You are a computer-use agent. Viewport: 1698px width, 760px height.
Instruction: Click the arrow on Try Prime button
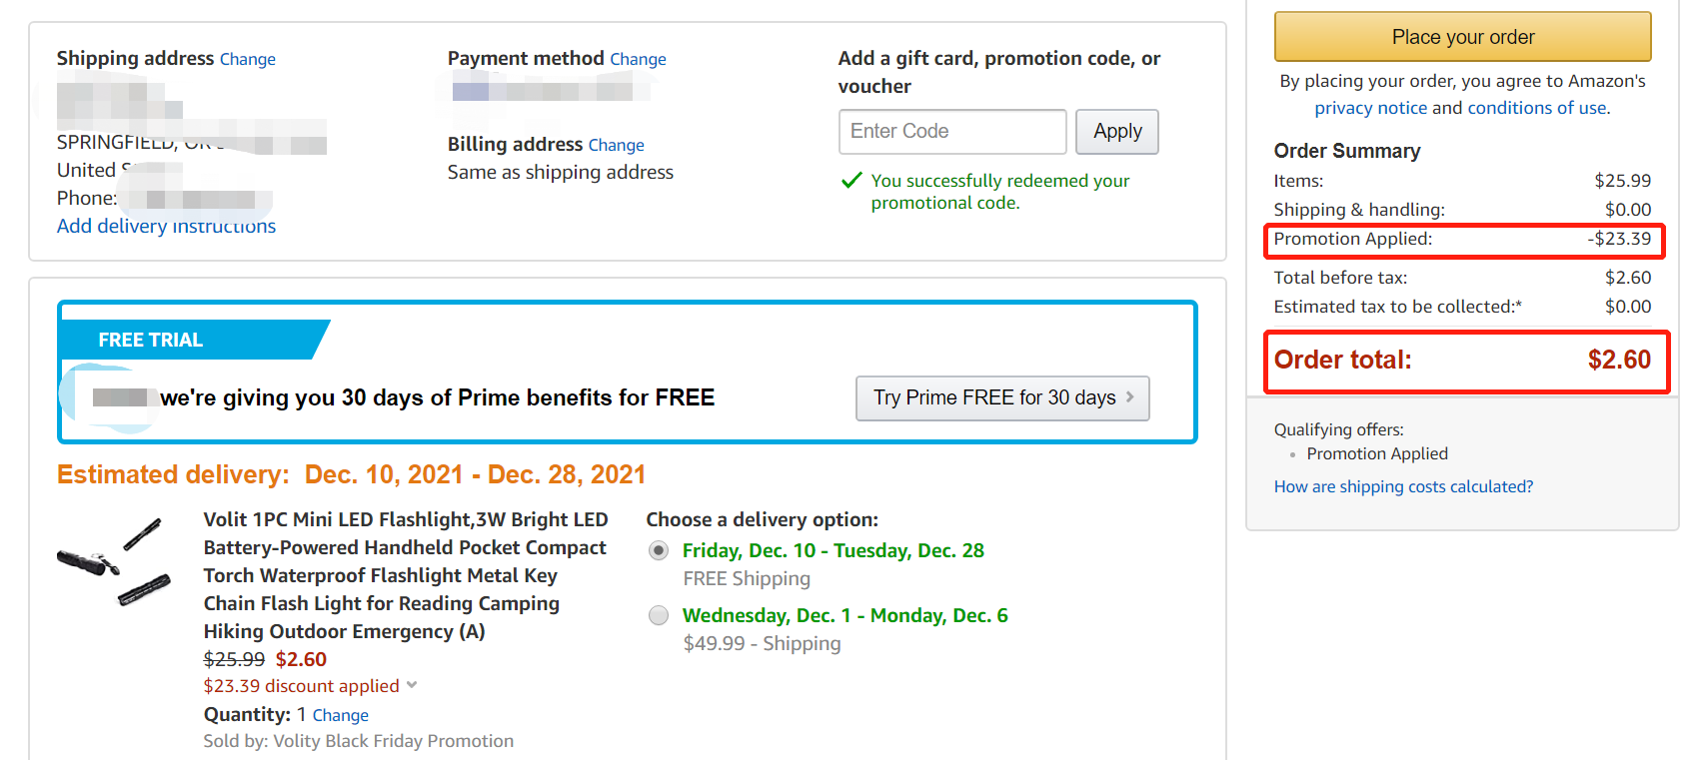1130,396
